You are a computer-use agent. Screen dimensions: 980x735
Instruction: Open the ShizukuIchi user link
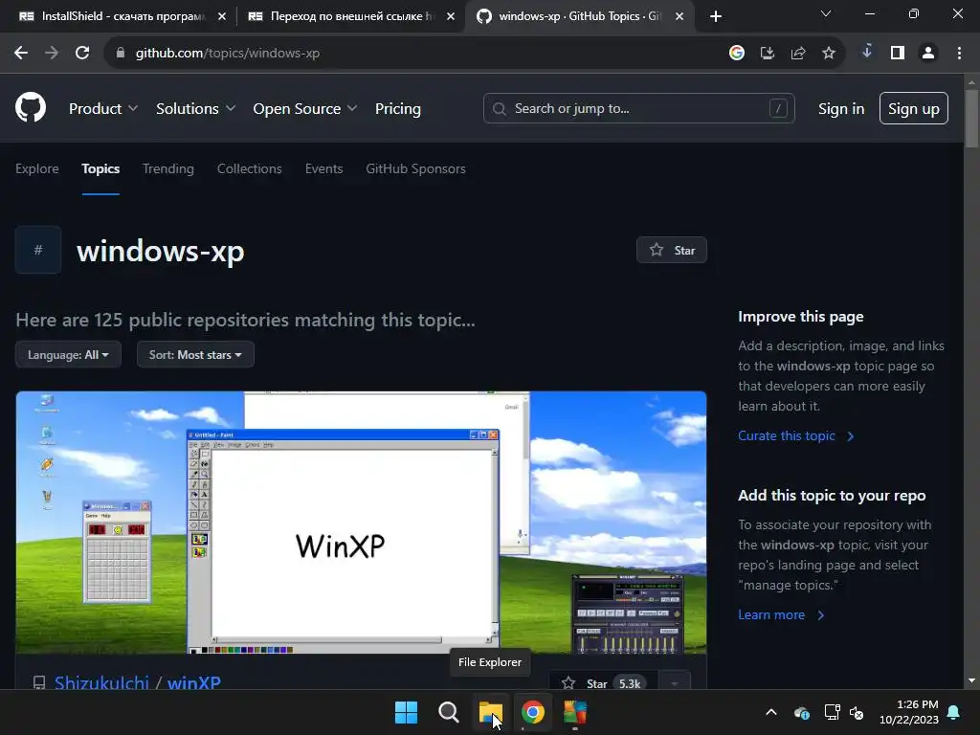(101, 681)
